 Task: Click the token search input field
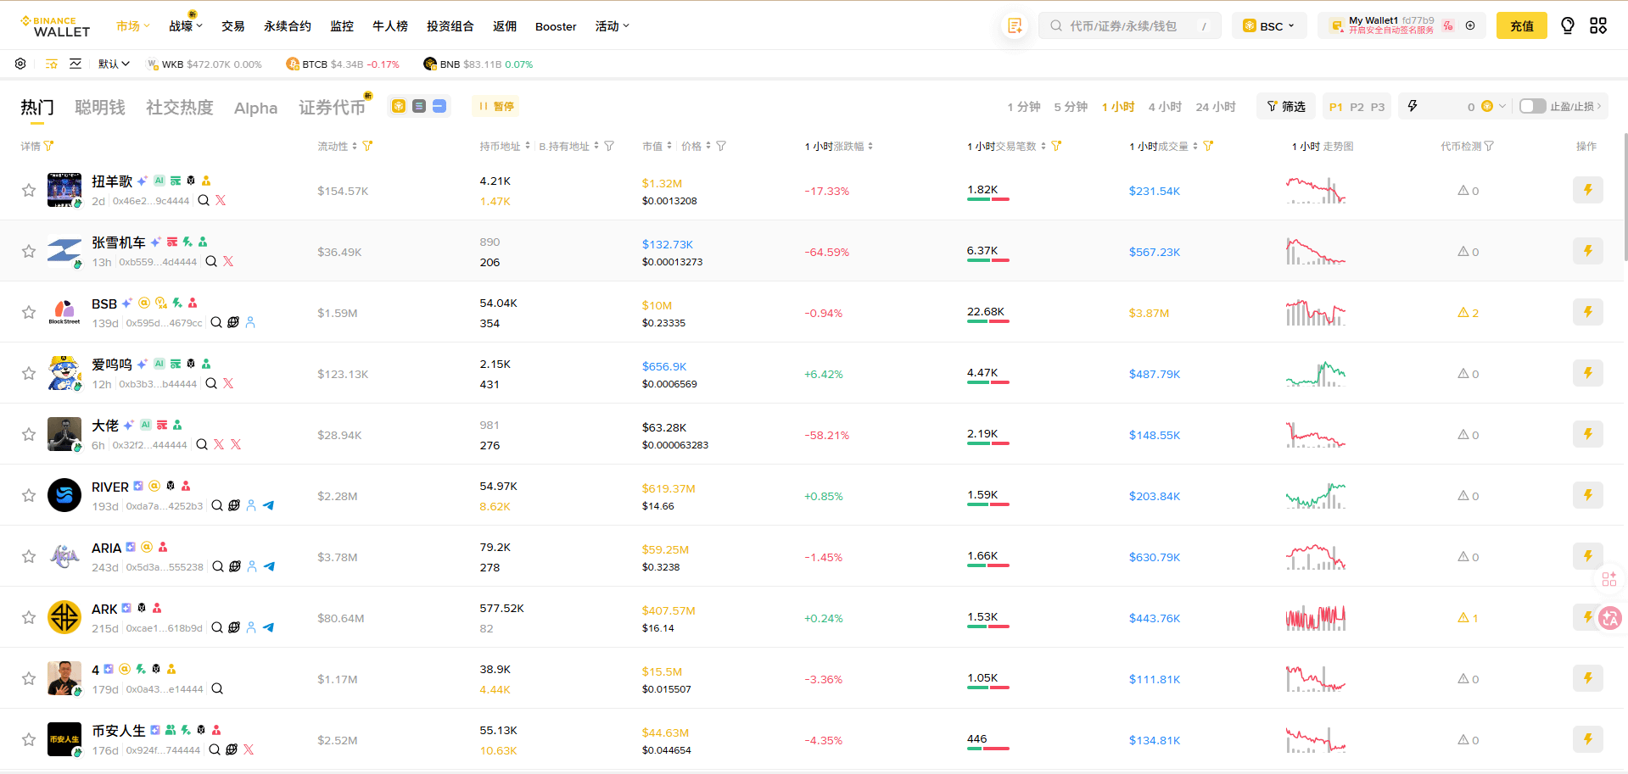click(x=1130, y=26)
